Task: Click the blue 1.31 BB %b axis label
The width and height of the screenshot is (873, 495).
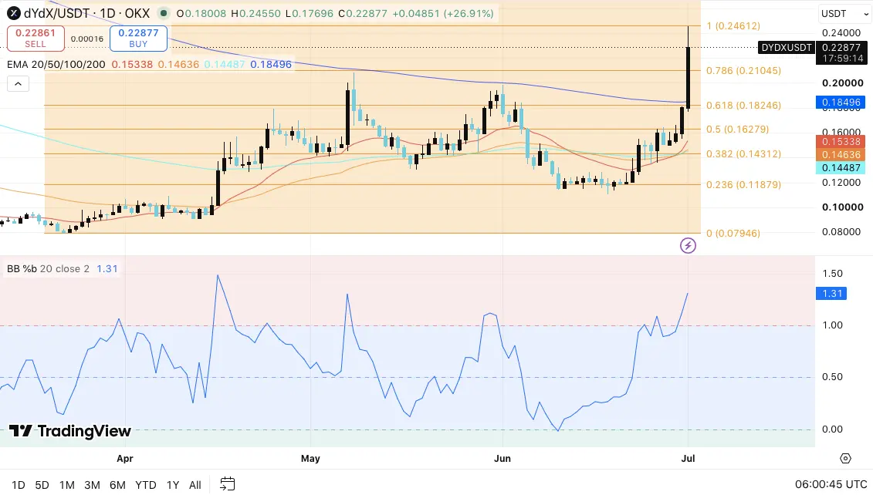Action: pyautogui.click(x=831, y=294)
